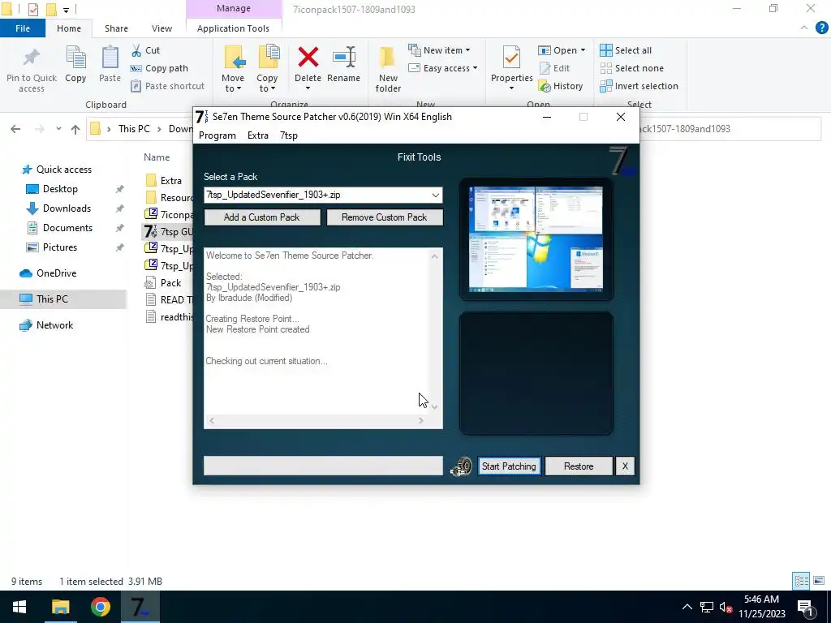Click Paste shortcut in ribbon
Screen dimensions: 831x623
(x=167, y=86)
